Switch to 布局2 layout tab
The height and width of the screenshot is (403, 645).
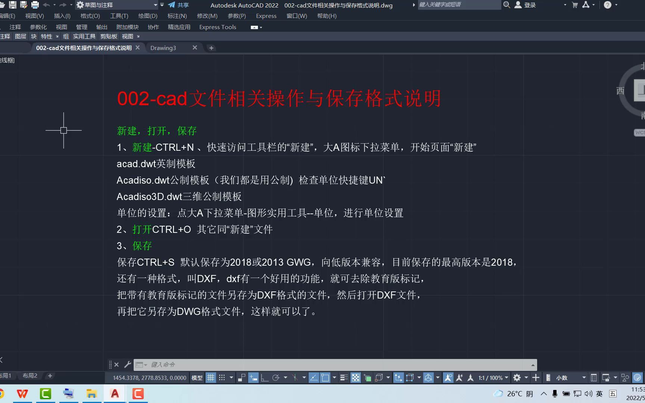click(x=30, y=376)
